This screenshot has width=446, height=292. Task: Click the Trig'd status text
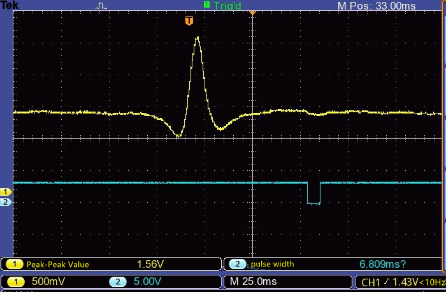[x=227, y=5]
